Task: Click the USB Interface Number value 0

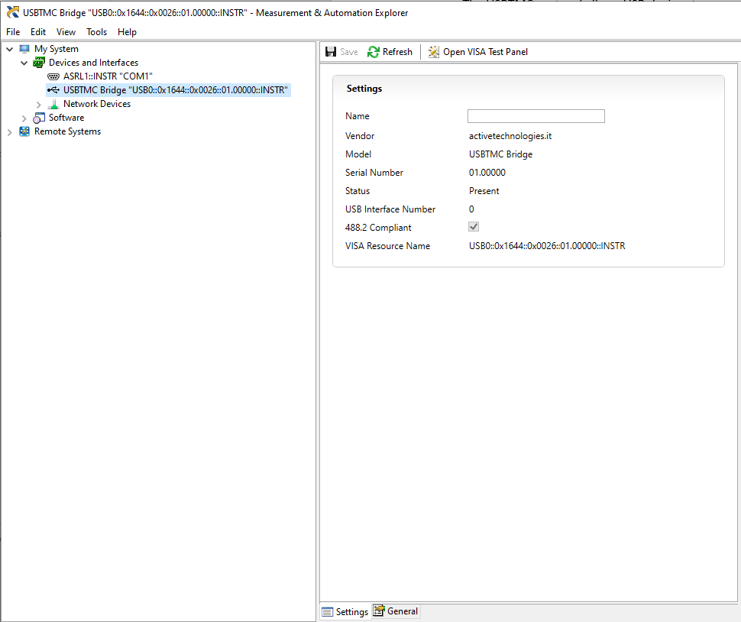Action: pos(471,209)
